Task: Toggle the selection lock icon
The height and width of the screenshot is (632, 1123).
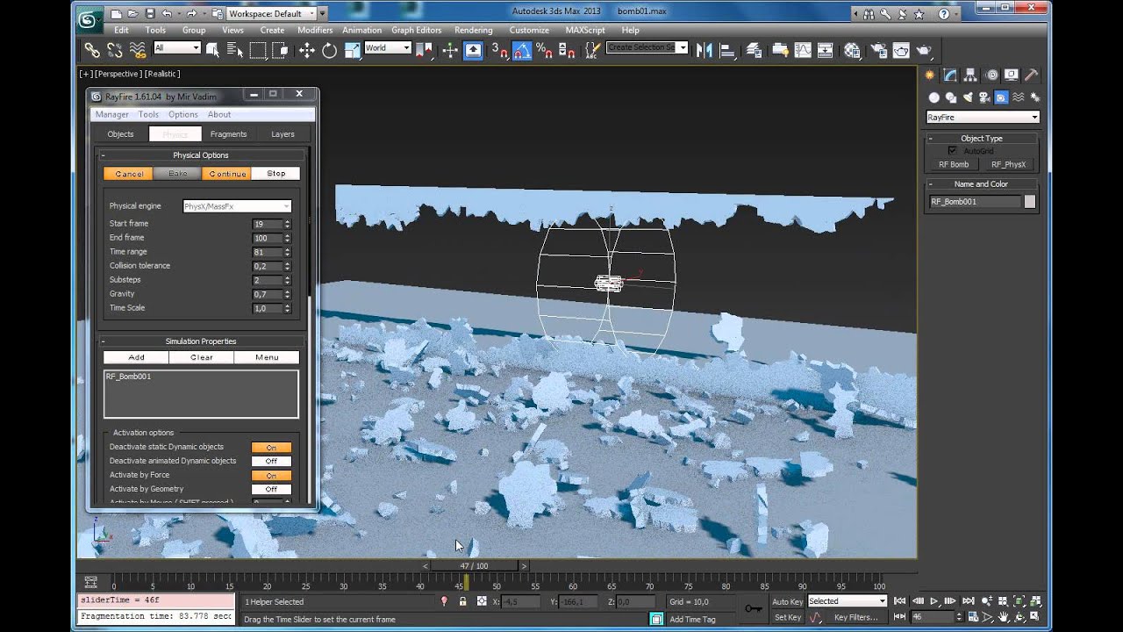Action: [462, 602]
